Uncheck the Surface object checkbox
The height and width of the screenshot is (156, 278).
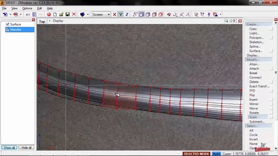coord(7,24)
